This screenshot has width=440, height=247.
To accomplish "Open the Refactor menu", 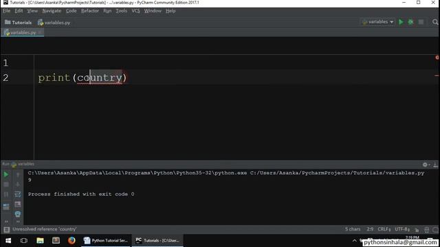I will point(90,11).
